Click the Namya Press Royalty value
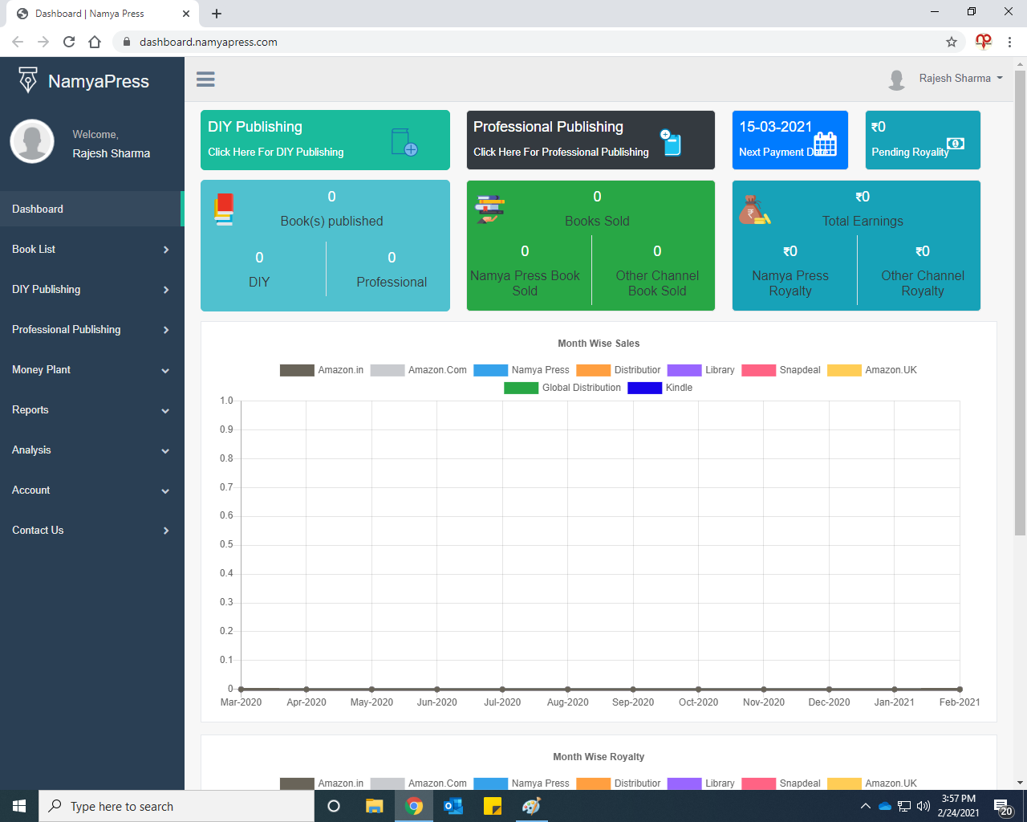 coord(790,251)
